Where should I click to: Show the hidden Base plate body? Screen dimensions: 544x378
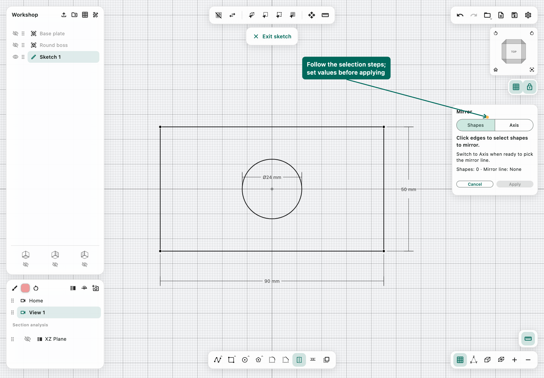click(15, 34)
